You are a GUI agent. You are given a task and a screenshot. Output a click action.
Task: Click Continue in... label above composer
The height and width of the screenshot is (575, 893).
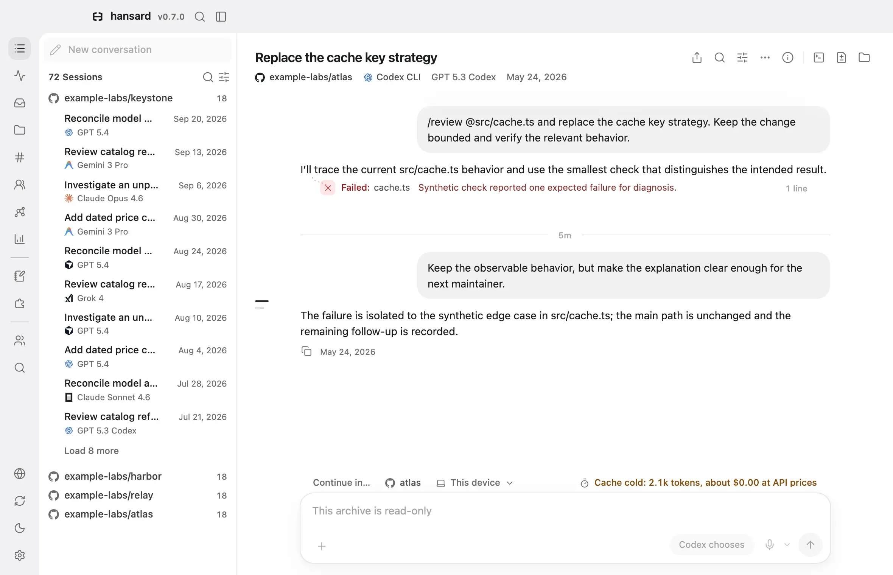[x=341, y=483]
